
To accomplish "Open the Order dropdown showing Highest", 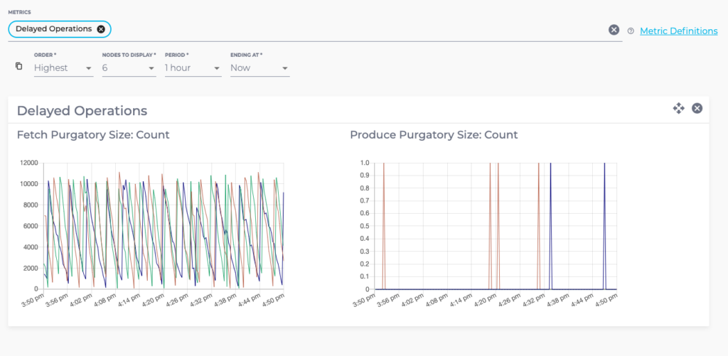I will click(x=63, y=68).
